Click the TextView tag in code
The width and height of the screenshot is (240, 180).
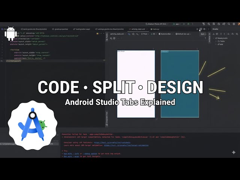(15, 50)
